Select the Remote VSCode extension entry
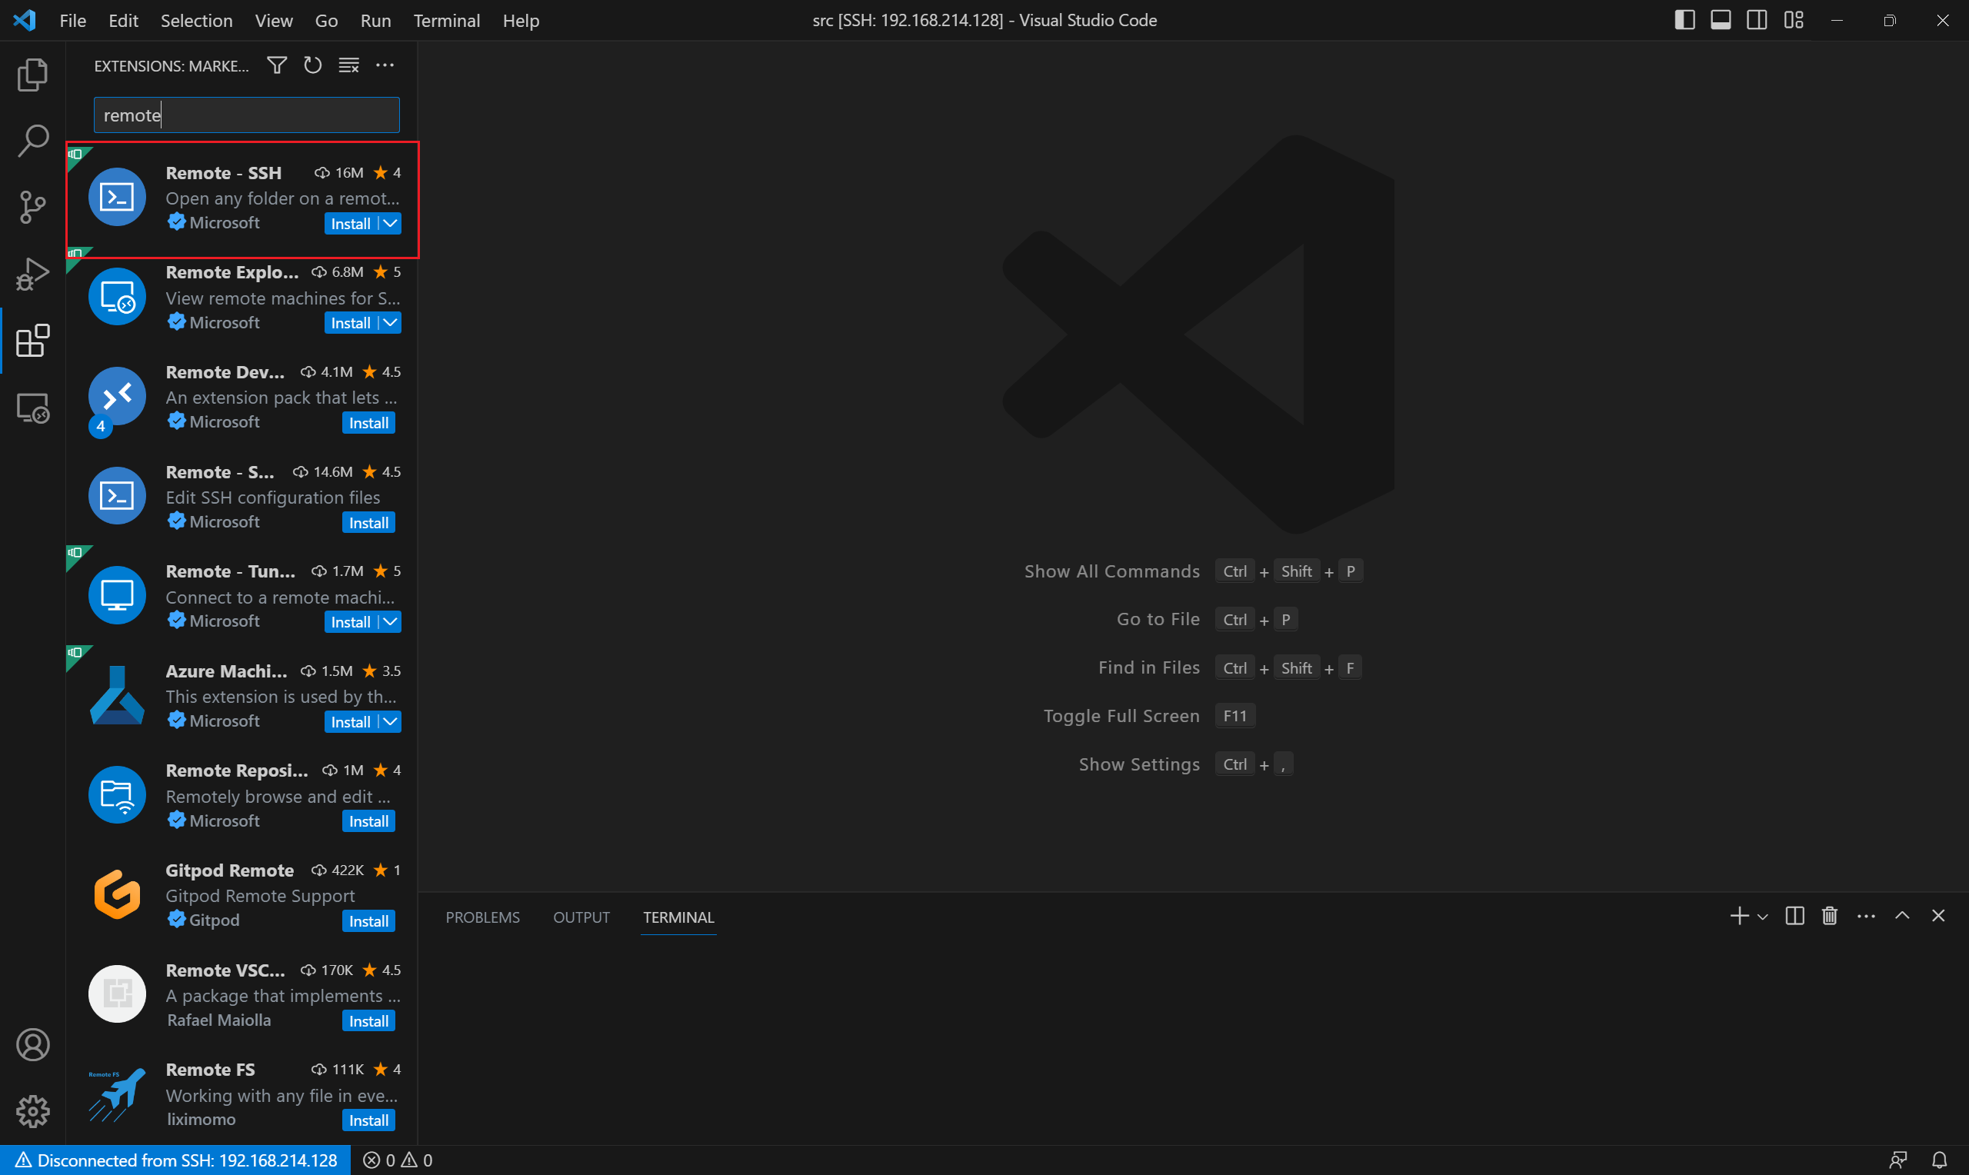The width and height of the screenshot is (1969, 1175). tap(243, 994)
